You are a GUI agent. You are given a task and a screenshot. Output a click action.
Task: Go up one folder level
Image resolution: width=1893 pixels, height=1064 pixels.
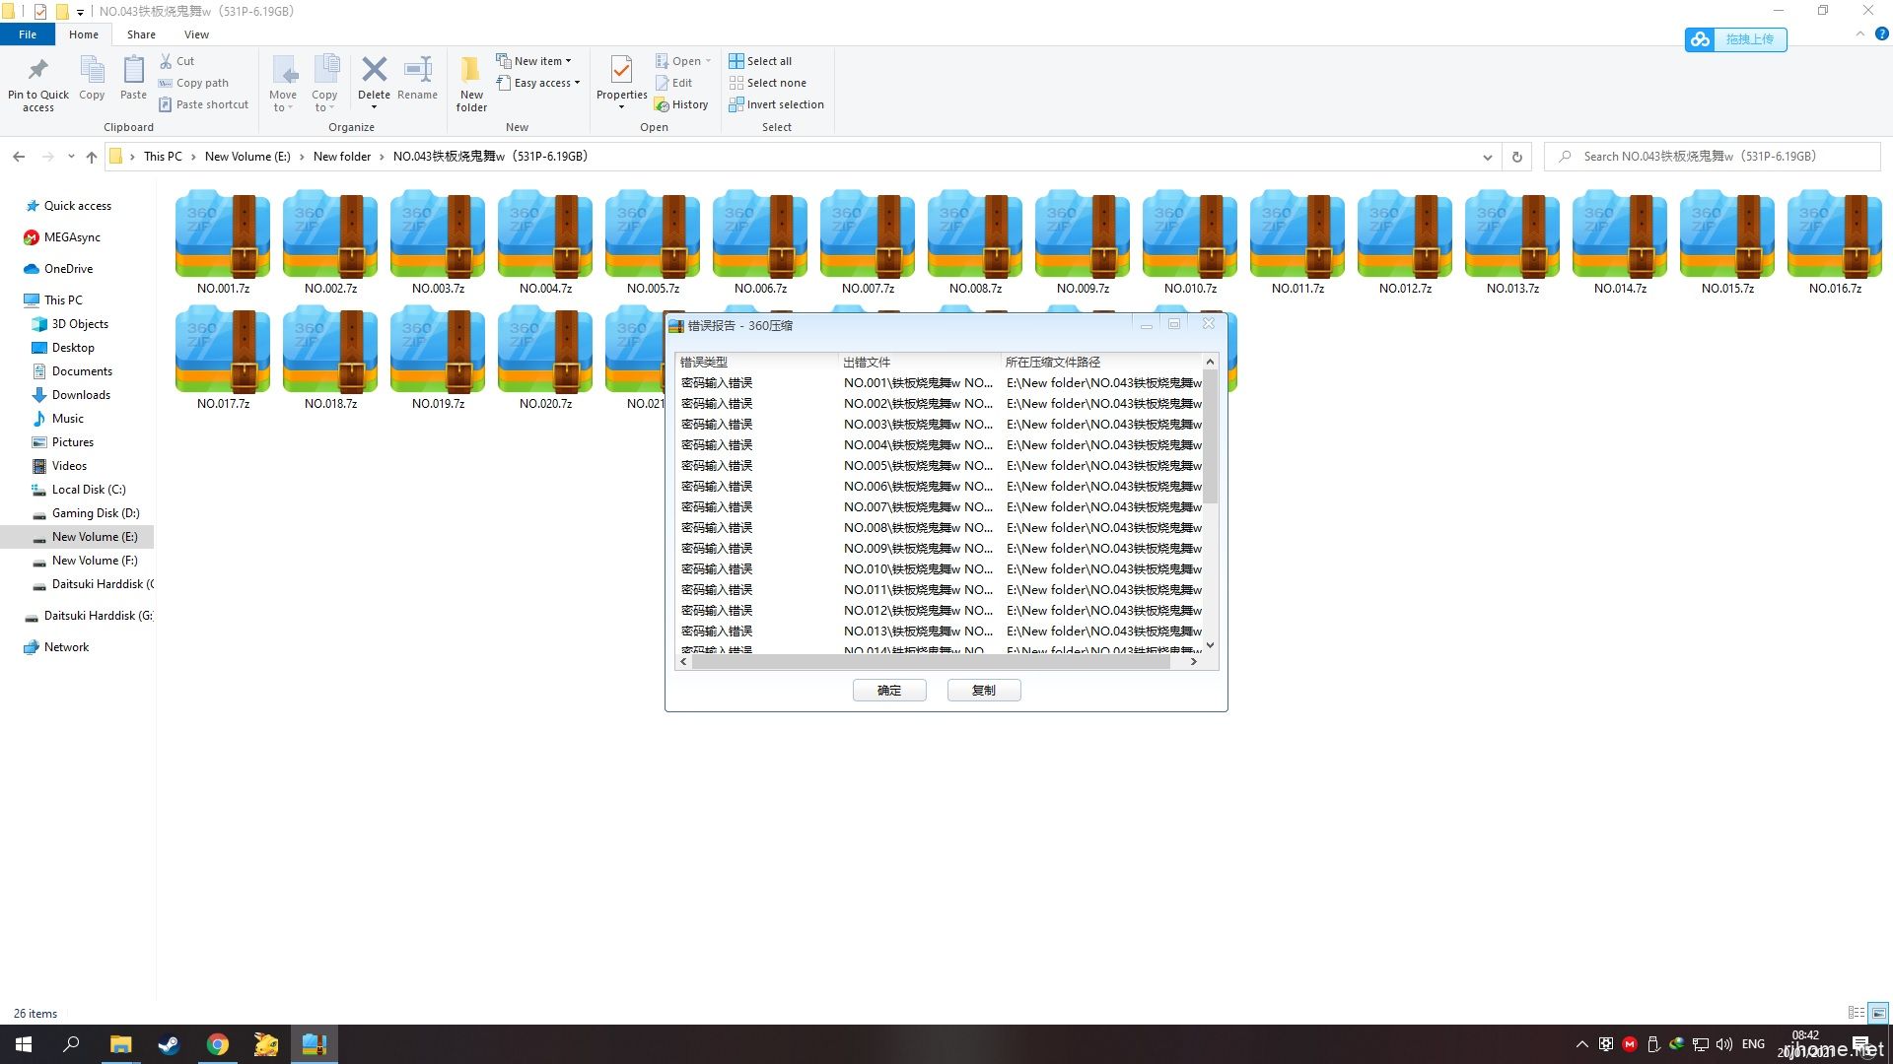[92, 157]
